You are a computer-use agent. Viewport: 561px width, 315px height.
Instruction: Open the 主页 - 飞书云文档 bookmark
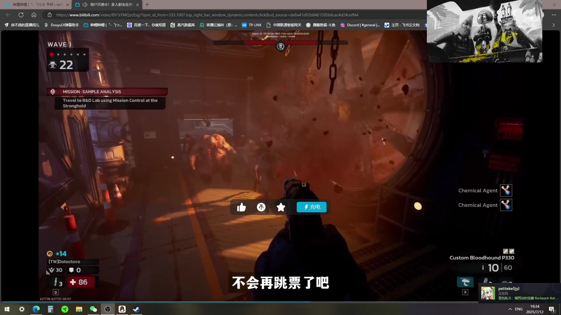(402, 25)
